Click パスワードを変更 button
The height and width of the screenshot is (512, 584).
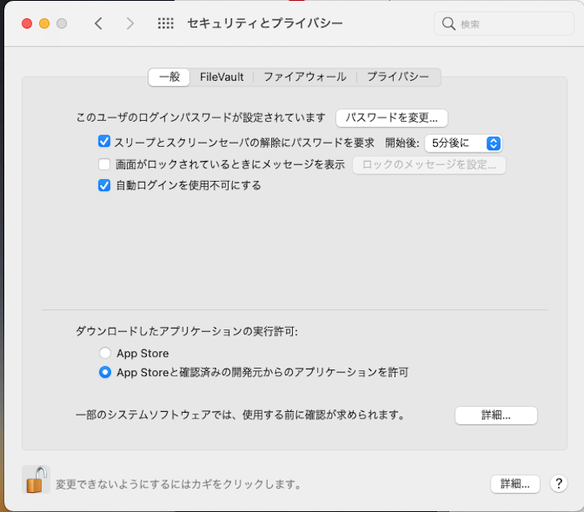pos(391,118)
